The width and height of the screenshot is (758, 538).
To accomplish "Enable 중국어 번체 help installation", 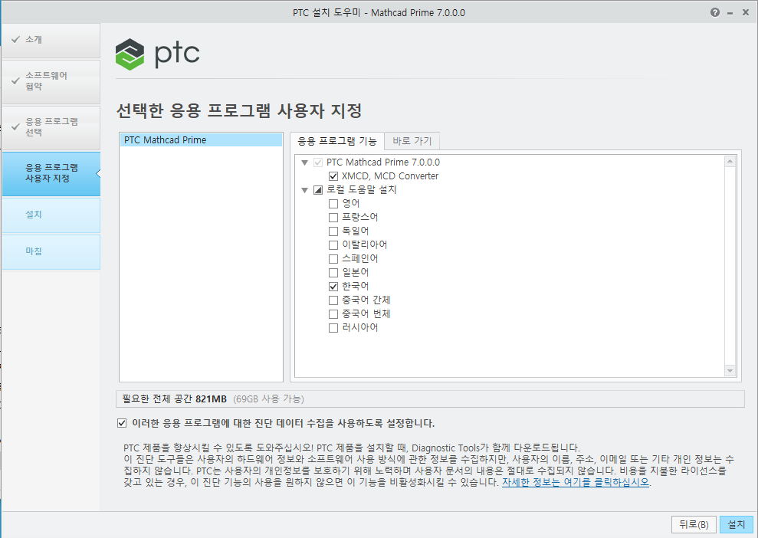I will (x=333, y=314).
